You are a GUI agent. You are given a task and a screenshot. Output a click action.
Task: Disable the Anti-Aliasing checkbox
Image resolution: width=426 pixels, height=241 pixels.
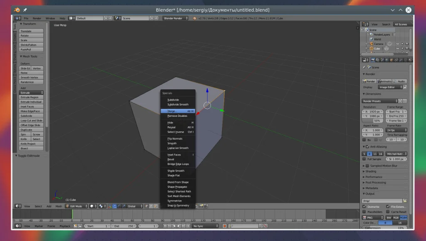367,147
